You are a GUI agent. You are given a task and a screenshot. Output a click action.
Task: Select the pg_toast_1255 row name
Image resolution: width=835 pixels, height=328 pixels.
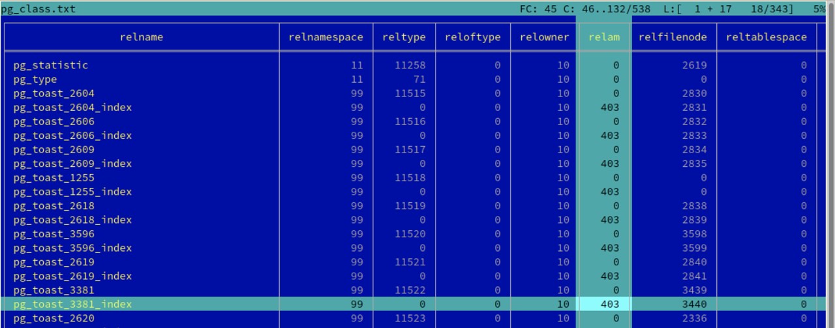pos(54,178)
